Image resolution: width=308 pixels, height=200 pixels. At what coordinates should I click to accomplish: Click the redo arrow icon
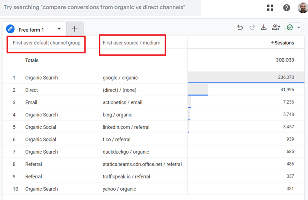(x=252, y=27)
